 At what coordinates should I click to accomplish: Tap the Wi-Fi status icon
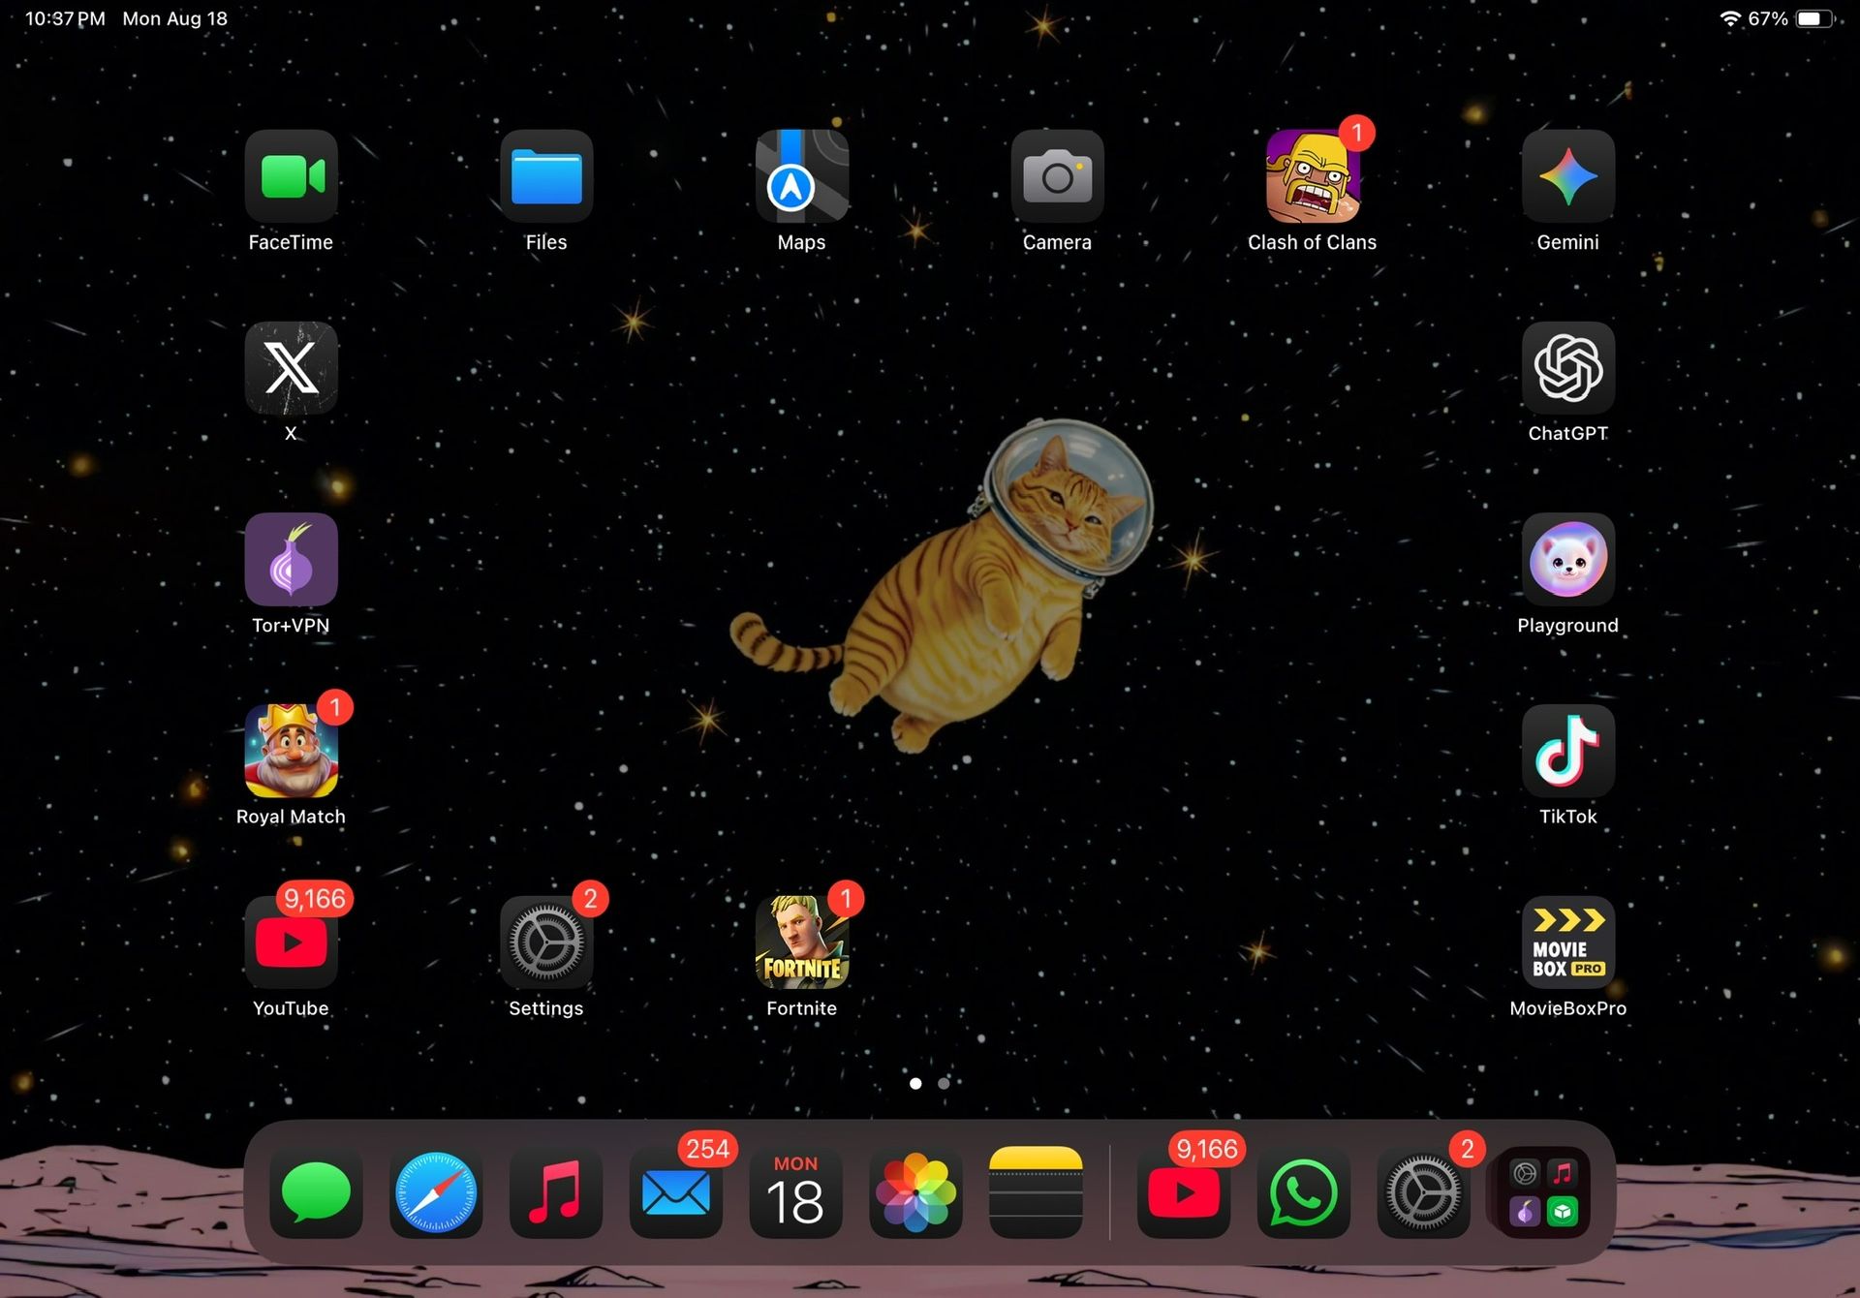pos(1730,18)
